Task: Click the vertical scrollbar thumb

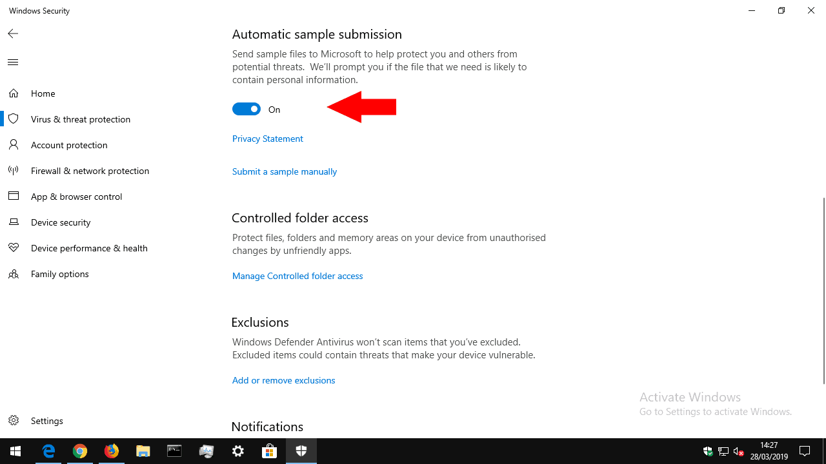Action: point(823,291)
